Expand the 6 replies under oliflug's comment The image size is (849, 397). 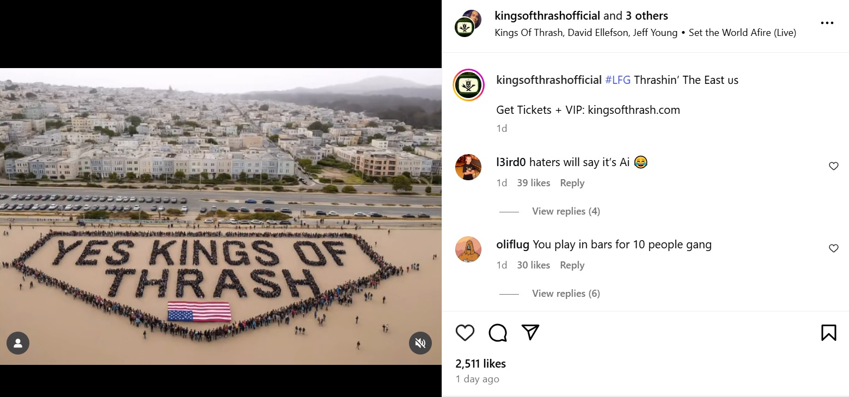pyautogui.click(x=566, y=294)
